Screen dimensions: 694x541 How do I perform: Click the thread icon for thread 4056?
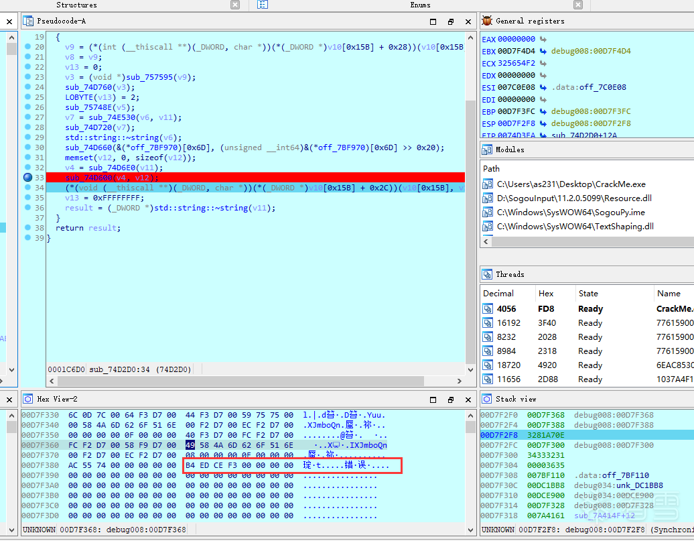pos(488,308)
